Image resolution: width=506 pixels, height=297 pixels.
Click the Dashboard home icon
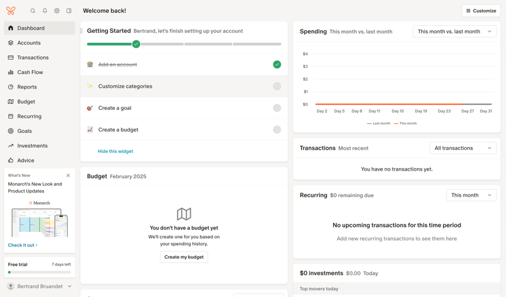click(x=11, y=28)
